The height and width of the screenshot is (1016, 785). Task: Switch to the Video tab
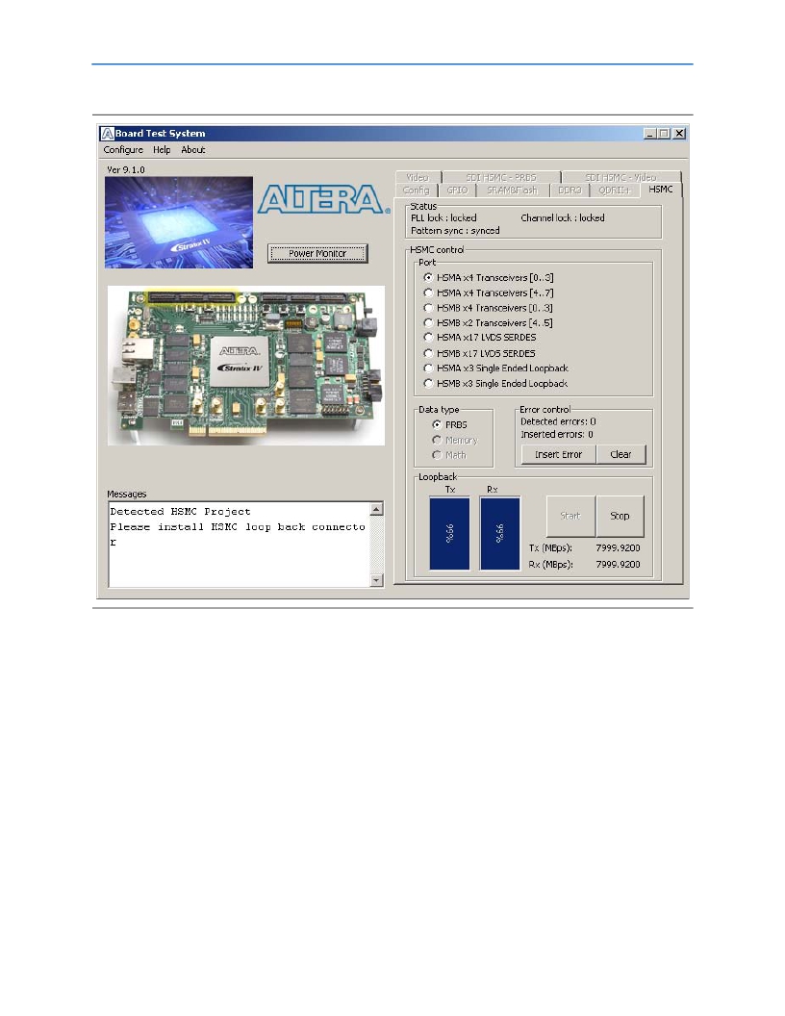pos(418,177)
